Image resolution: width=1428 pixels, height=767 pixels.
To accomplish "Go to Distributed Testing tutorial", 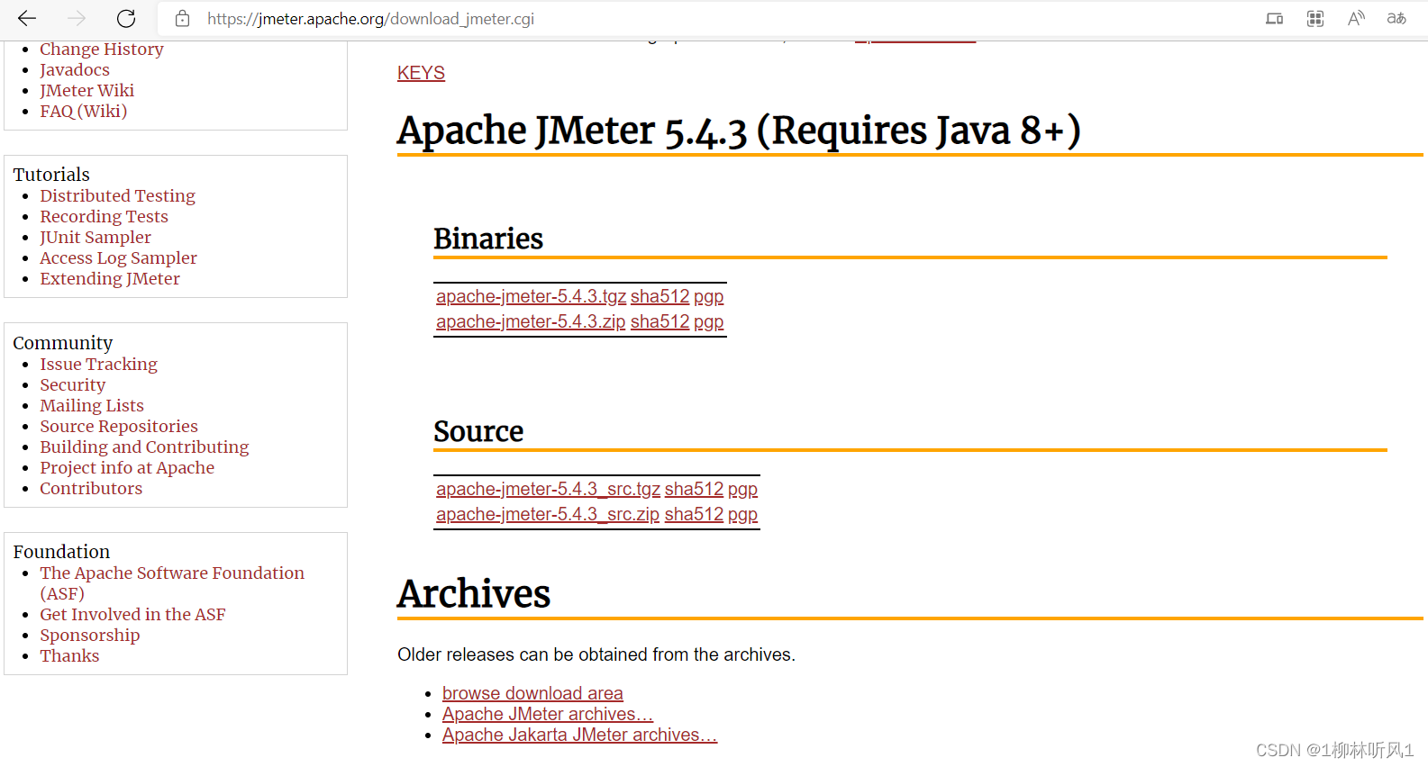I will coord(117,196).
